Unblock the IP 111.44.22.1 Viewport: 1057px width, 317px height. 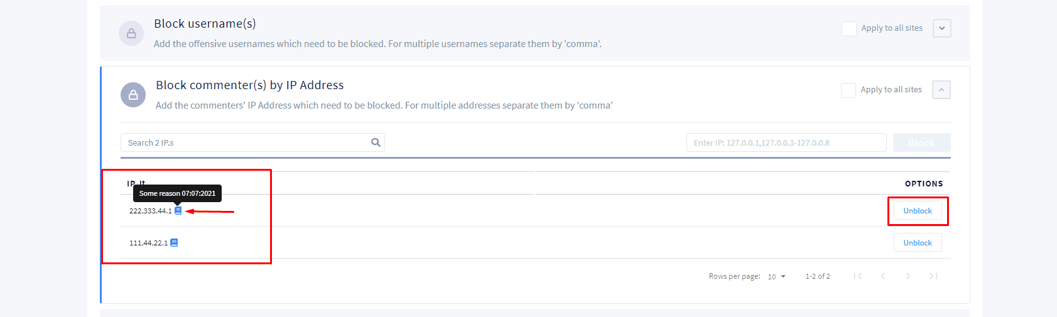point(918,243)
